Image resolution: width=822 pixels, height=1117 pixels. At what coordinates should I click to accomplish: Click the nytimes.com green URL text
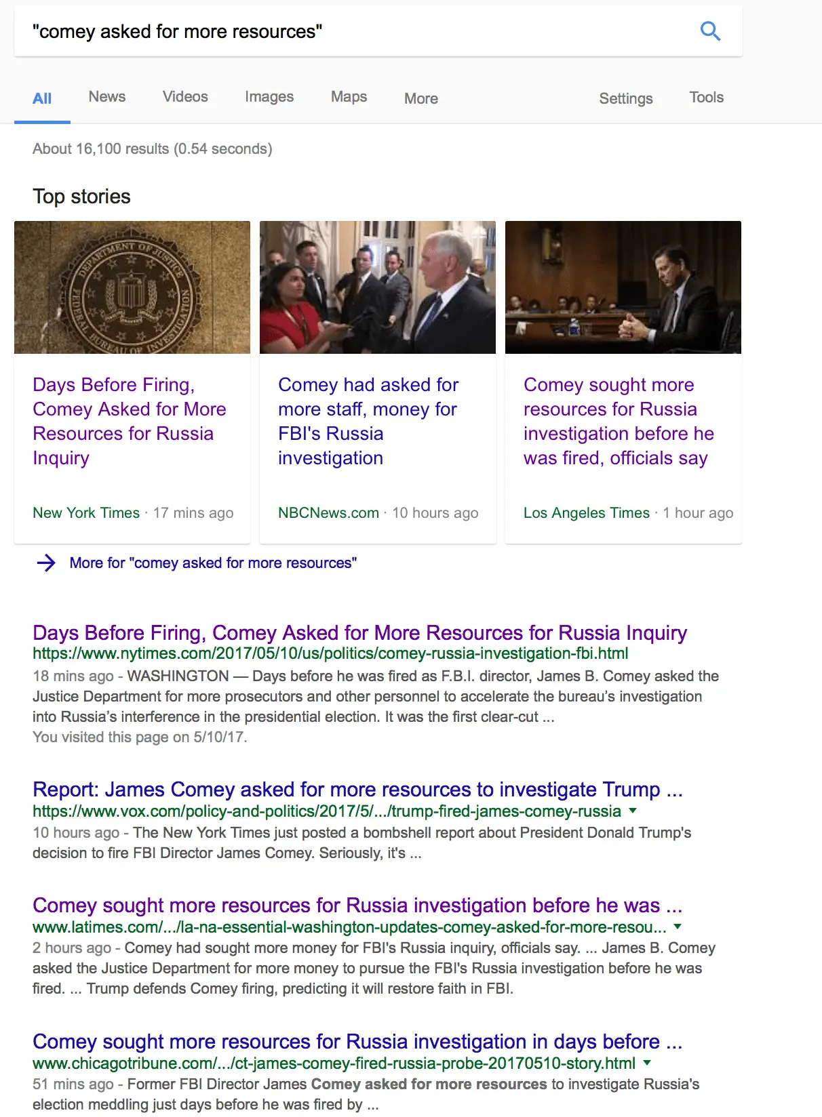click(330, 654)
